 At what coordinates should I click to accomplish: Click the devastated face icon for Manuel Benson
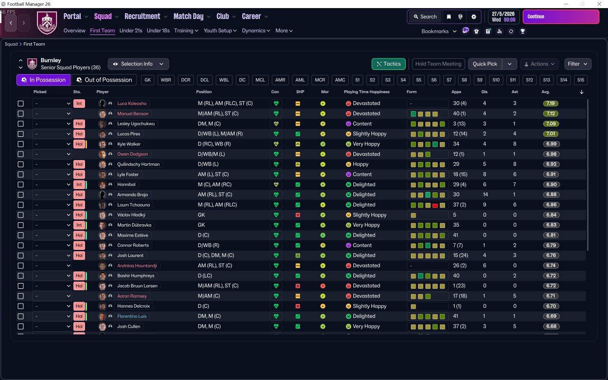click(348, 114)
